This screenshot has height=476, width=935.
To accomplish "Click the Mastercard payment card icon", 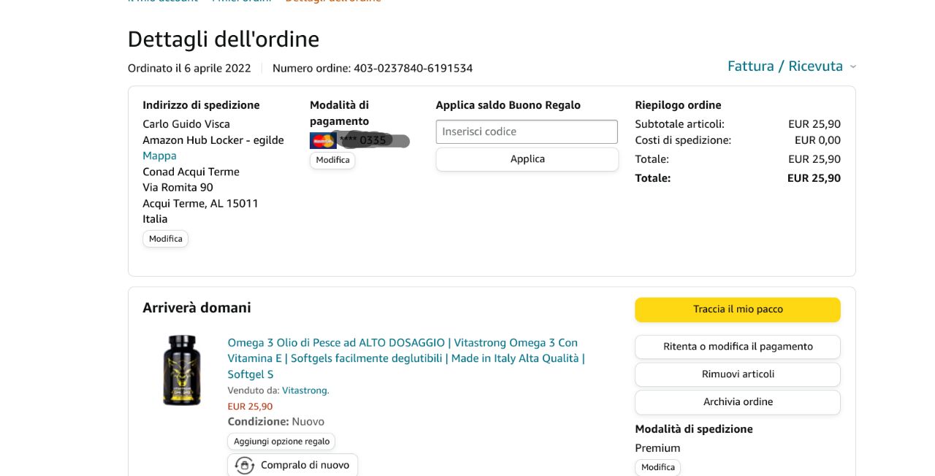I will (x=322, y=141).
